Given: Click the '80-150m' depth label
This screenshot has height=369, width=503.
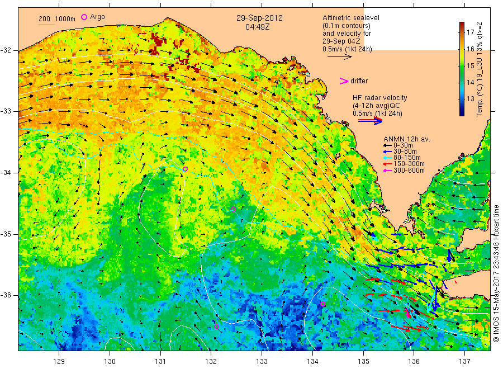Looking at the screenshot, I should tap(407, 158).
